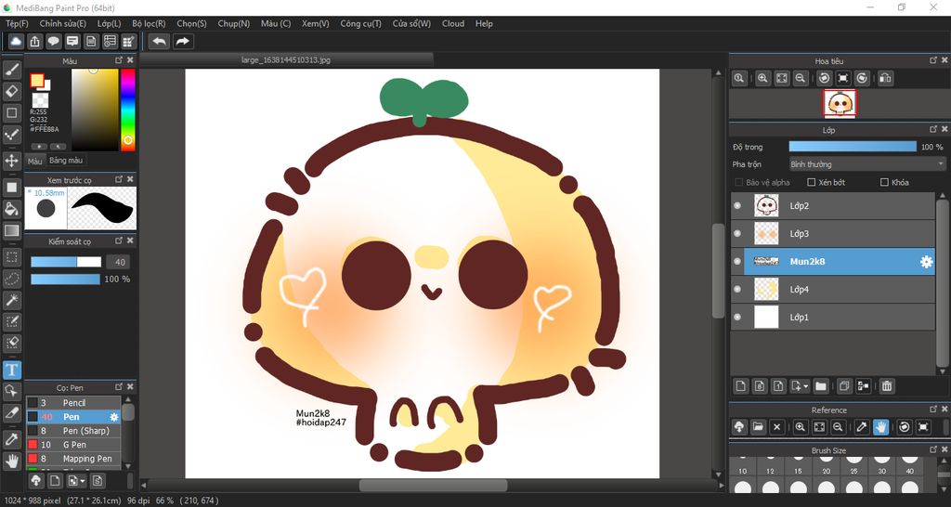Enable the Bảo vệ alpha checkbox
This screenshot has height=507, width=951.
click(x=738, y=183)
